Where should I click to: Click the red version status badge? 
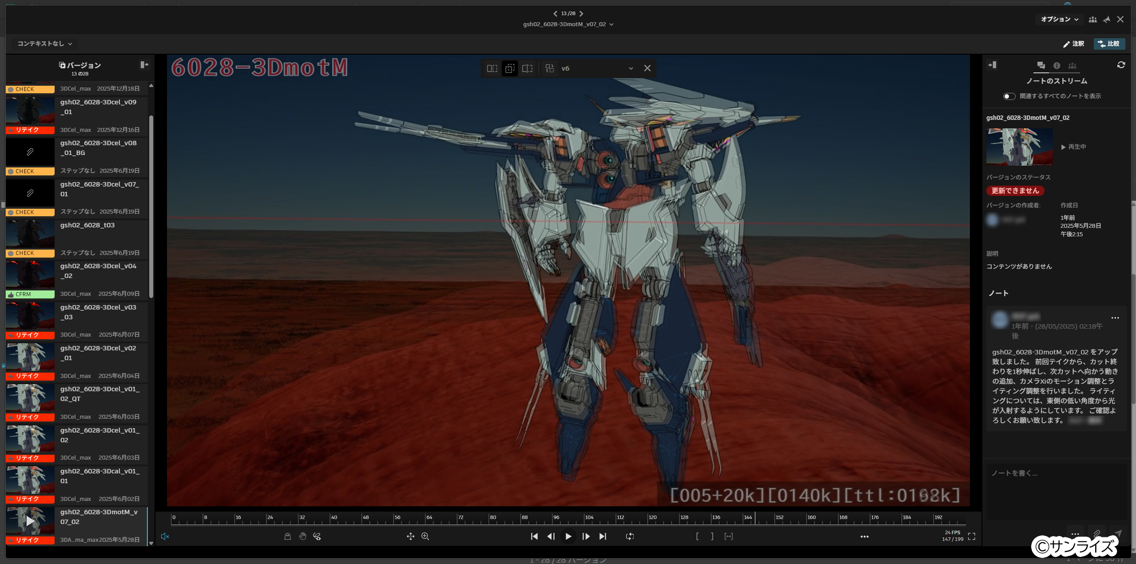click(x=1015, y=191)
